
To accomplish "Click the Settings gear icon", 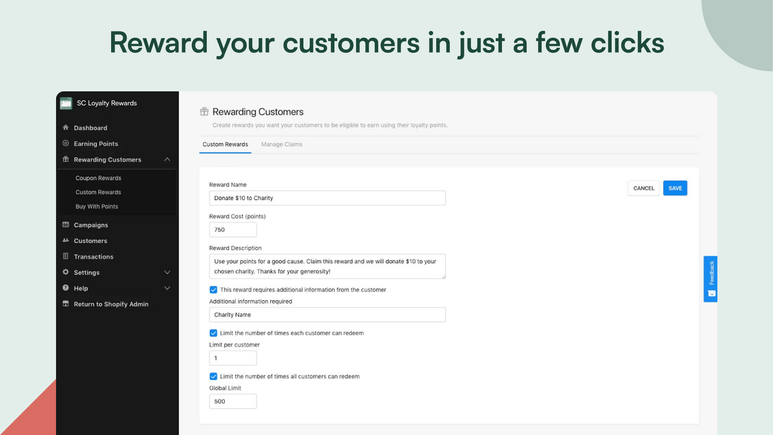I will [66, 272].
